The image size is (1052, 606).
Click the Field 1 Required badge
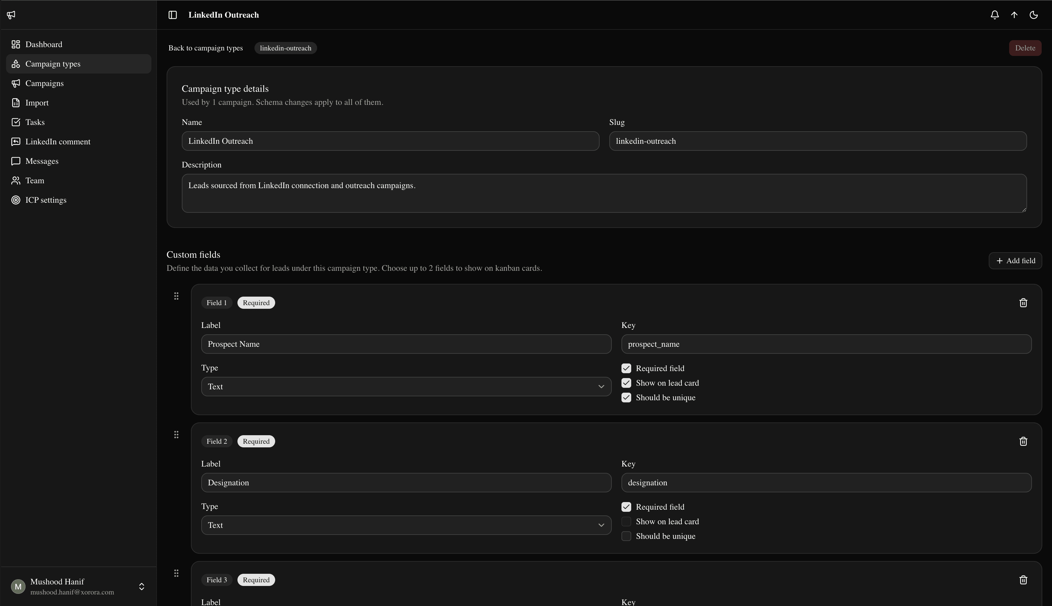pos(256,303)
